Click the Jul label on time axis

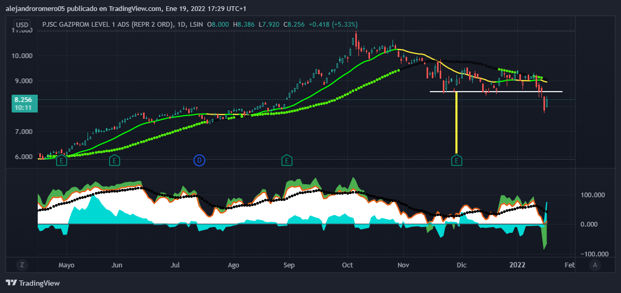(x=176, y=265)
